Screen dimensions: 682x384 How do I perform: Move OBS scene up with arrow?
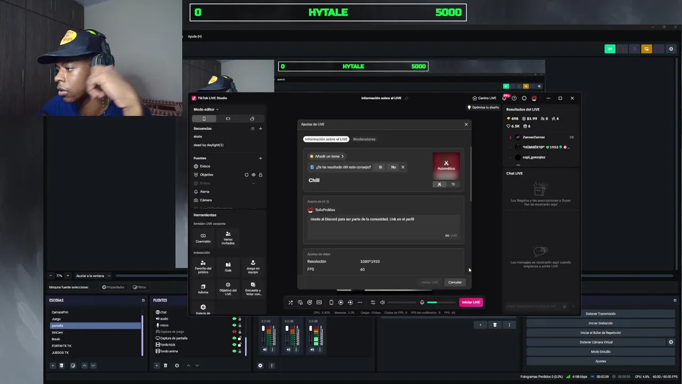[x=84, y=365]
